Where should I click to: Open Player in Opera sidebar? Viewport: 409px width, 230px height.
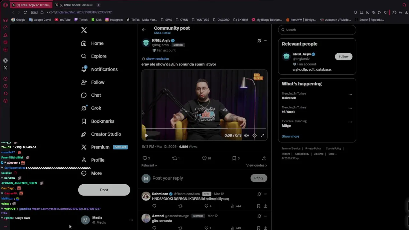pos(5,79)
